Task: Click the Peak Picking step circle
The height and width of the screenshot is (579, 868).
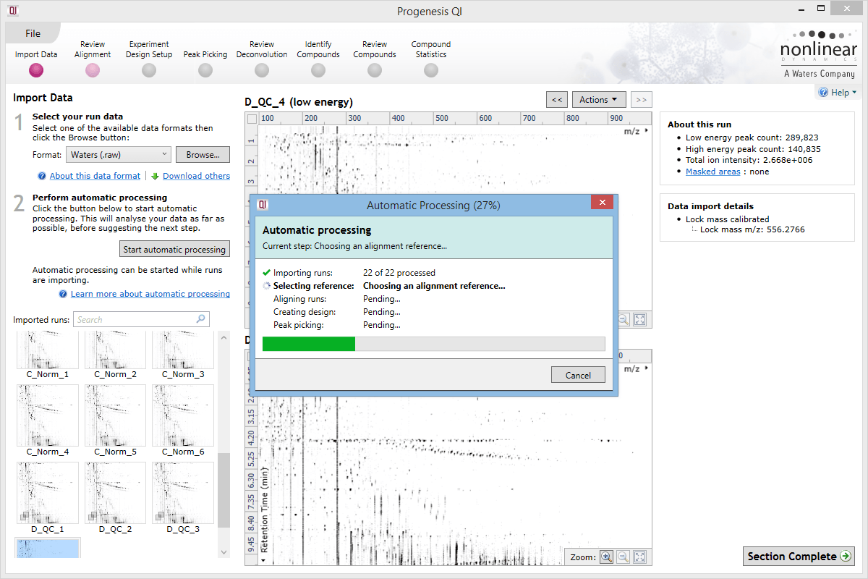Action: [205, 70]
